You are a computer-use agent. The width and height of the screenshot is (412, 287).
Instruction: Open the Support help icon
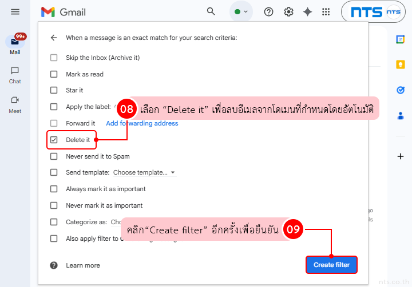(268, 12)
